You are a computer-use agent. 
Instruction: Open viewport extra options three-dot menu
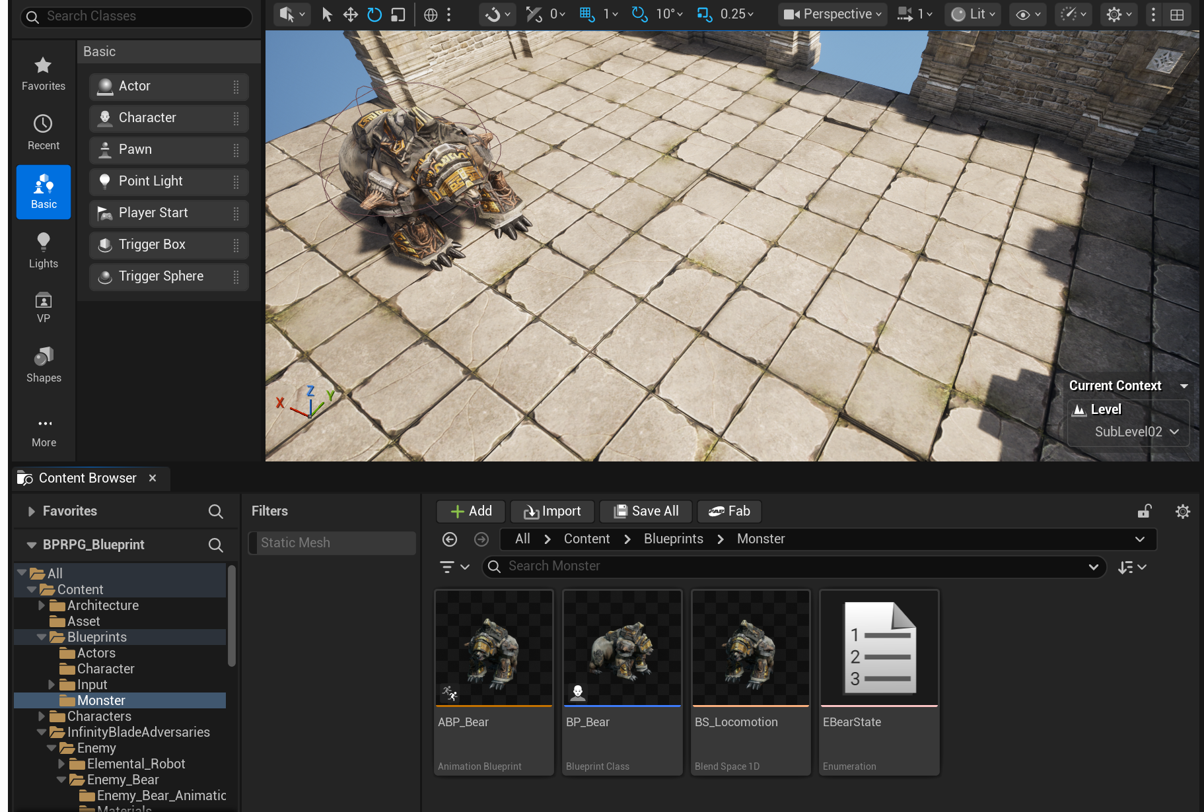[1153, 14]
